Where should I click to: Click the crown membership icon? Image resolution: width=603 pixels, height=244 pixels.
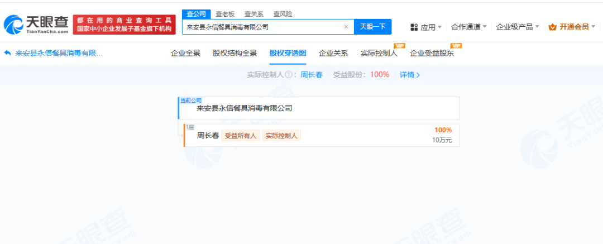tap(553, 27)
